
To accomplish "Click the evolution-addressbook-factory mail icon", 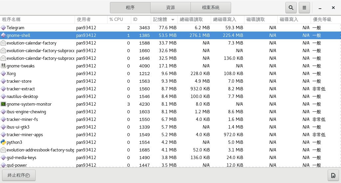I will pos(3,150).
